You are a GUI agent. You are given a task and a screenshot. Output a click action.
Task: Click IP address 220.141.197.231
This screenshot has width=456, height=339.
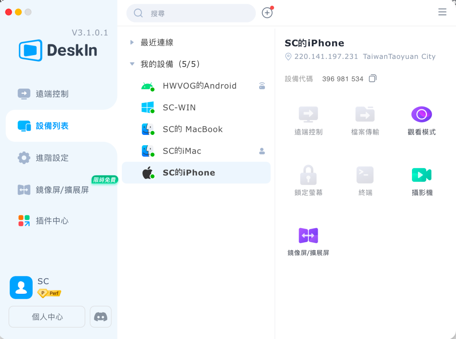[x=326, y=57]
